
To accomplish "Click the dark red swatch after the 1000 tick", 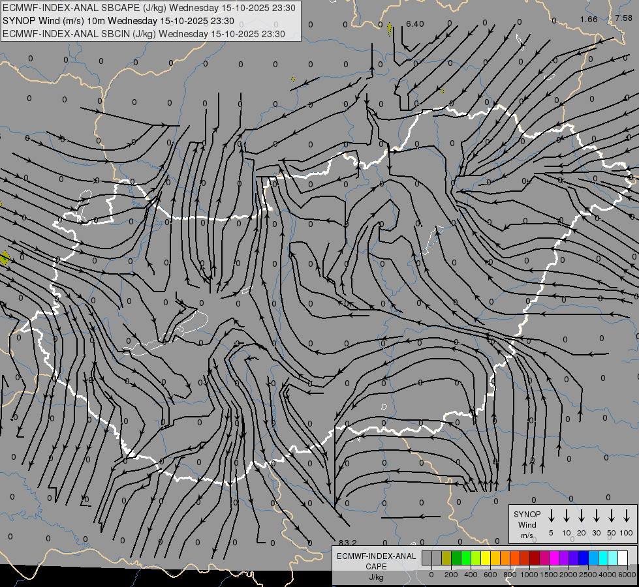I will tap(535, 558).
